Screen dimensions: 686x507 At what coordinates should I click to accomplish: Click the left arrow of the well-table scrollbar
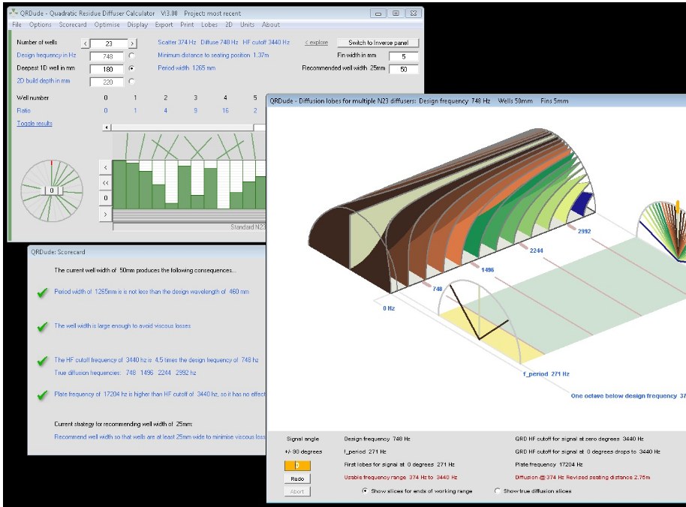coord(107,127)
